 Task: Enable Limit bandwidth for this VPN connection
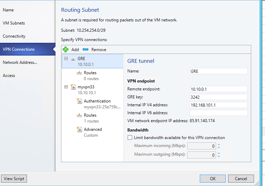coord(130,138)
